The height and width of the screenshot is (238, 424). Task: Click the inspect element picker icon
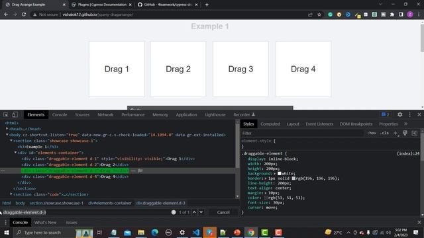click(6, 114)
